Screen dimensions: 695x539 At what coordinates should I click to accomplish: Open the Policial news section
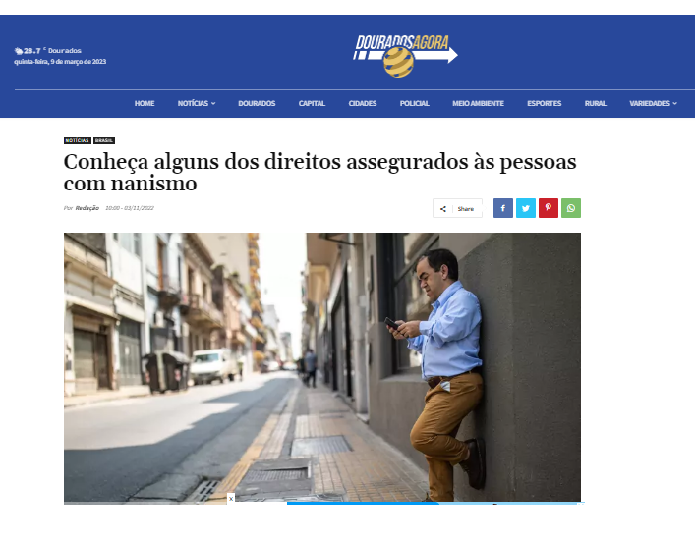[x=415, y=103]
